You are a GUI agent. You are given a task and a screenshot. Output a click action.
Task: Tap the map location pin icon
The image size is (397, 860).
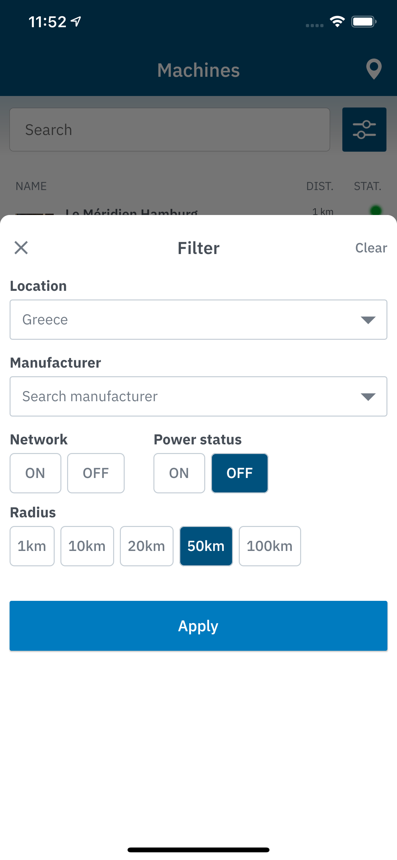click(x=374, y=69)
